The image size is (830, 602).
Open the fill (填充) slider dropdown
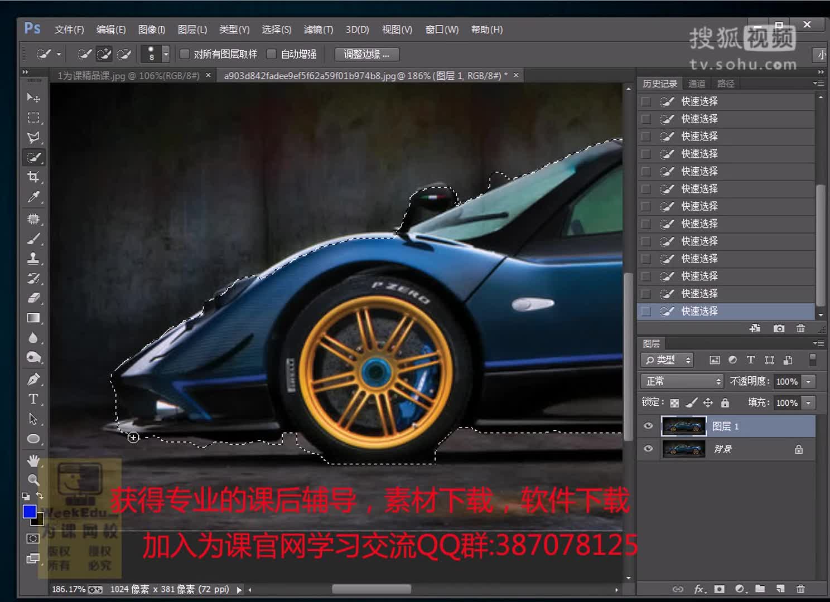(x=808, y=402)
